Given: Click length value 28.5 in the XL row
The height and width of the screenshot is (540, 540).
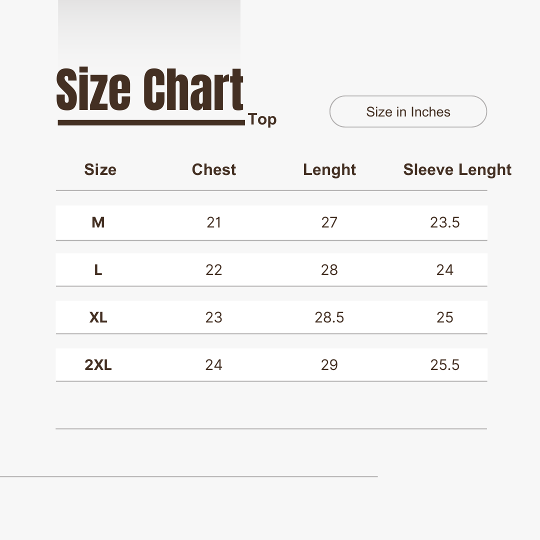Looking at the screenshot, I should tap(329, 317).
